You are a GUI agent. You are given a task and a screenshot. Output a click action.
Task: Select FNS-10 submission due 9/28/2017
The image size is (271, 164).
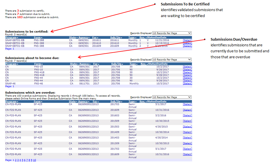(x=187, y=70)
